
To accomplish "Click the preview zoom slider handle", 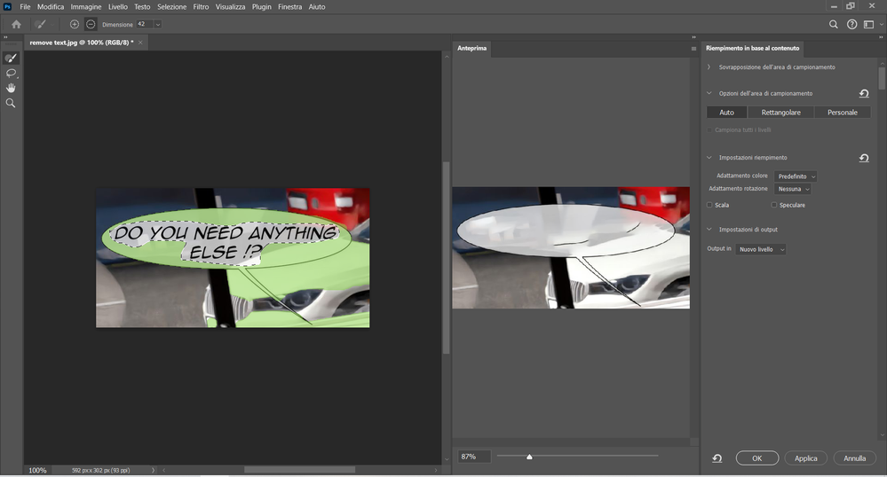I will tap(529, 457).
